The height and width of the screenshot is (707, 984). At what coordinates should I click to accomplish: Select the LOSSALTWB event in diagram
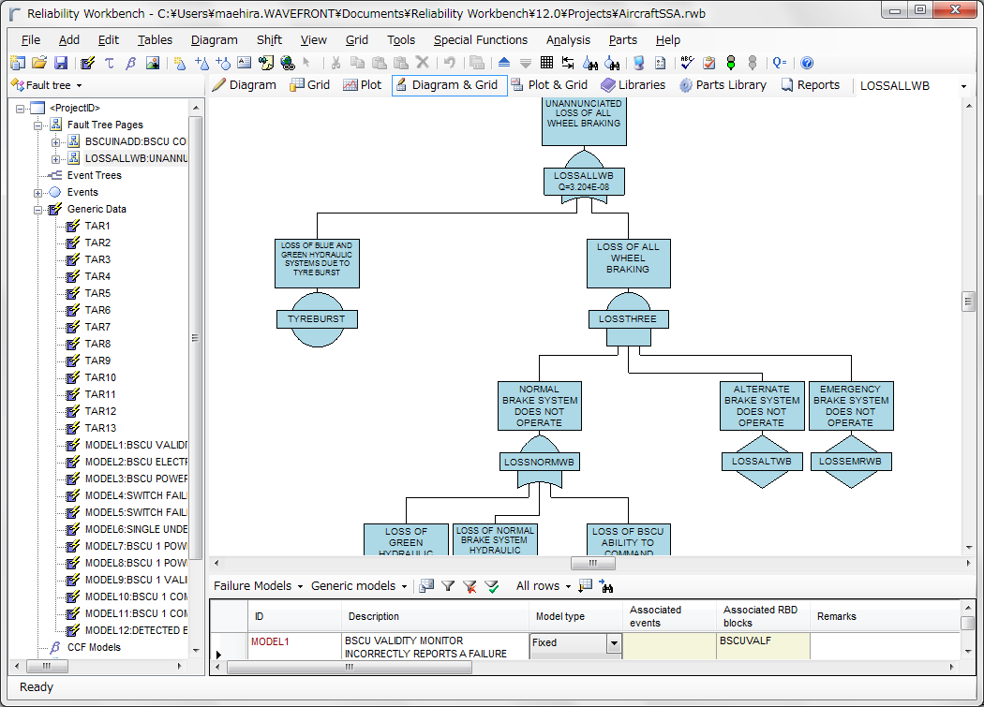click(x=762, y=462)
